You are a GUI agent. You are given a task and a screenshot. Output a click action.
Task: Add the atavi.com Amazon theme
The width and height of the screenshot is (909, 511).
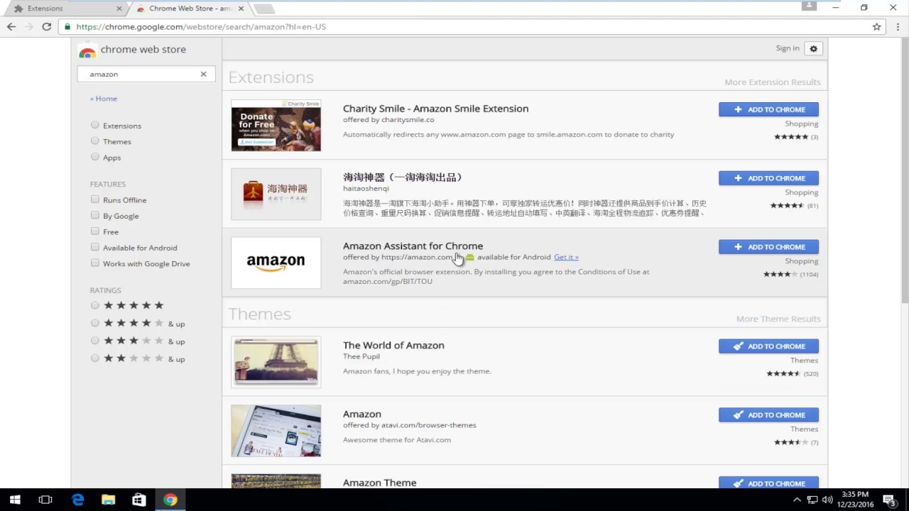768,415
